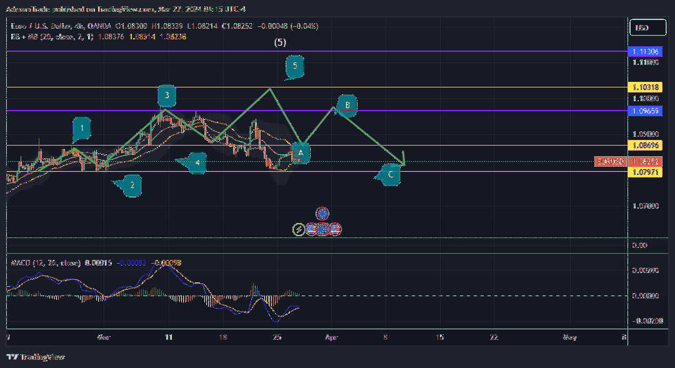Open the USD currency selector
This screenshot has width=675, height=368.
point(648,27)
